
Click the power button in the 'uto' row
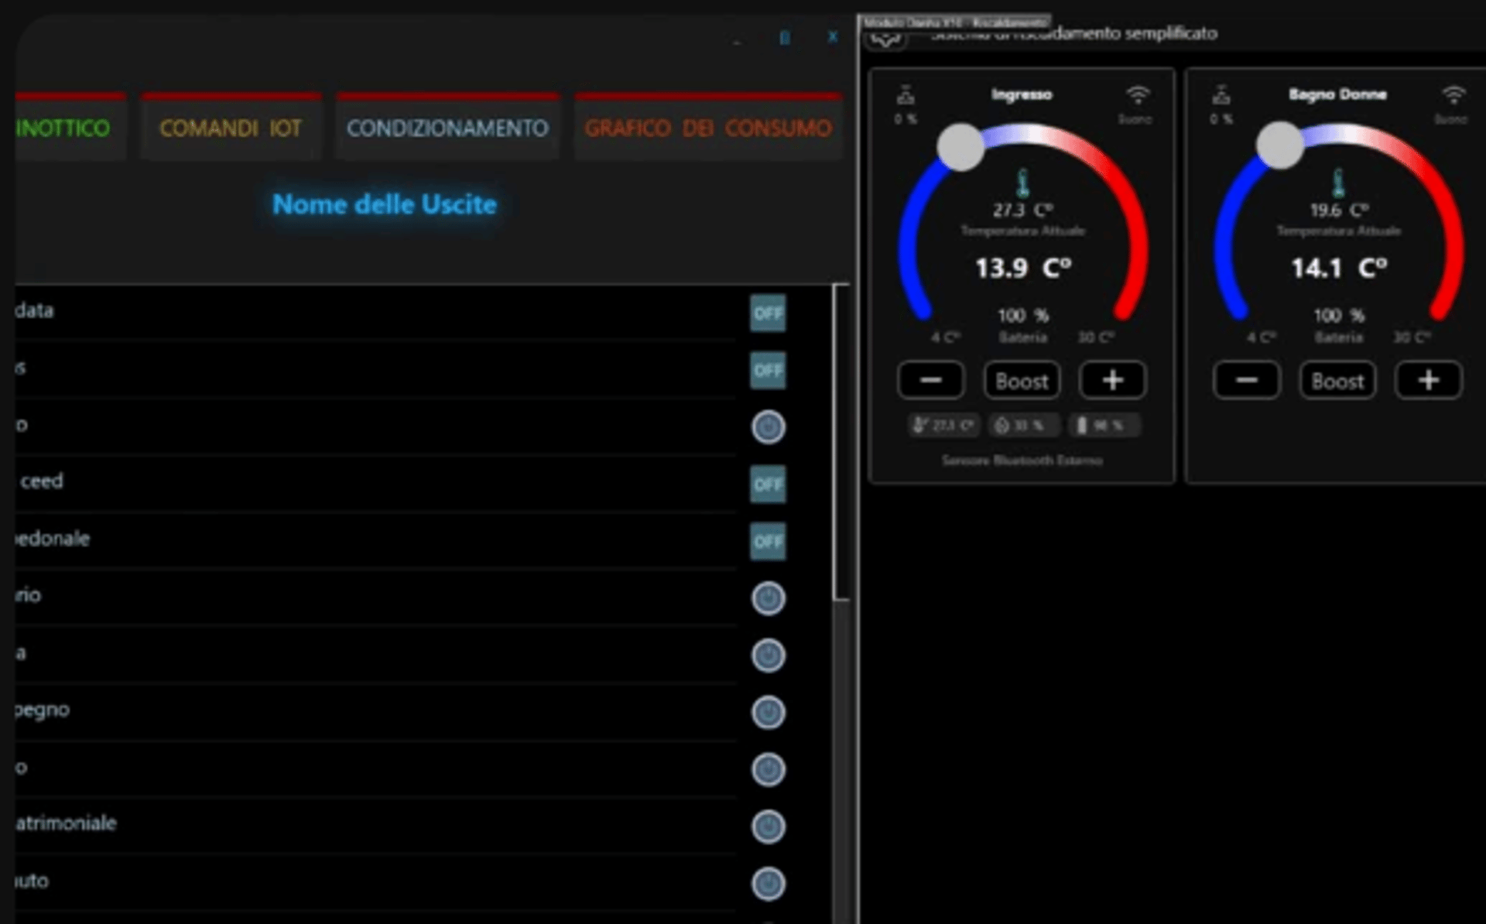pos(769,884)
